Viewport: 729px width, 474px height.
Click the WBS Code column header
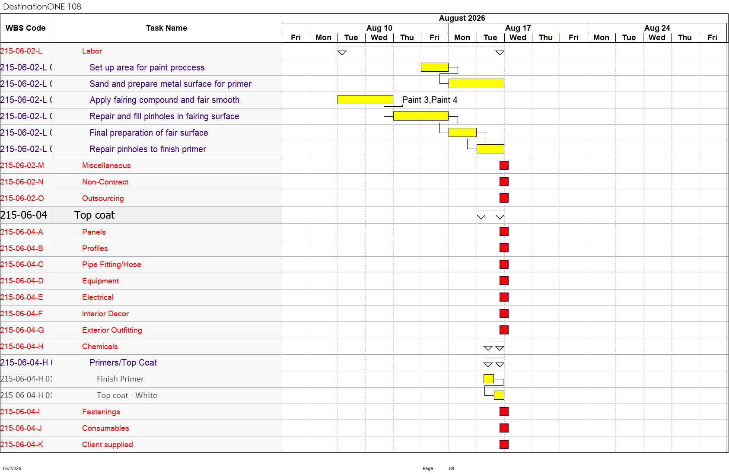26,28
